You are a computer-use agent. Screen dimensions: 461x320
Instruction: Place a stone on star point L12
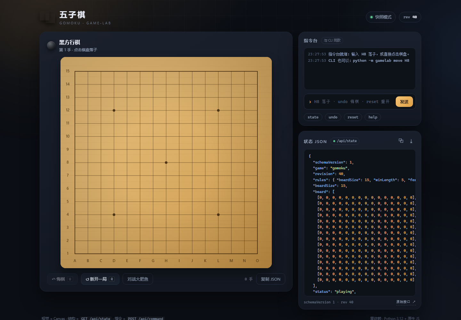click(218, 110)
